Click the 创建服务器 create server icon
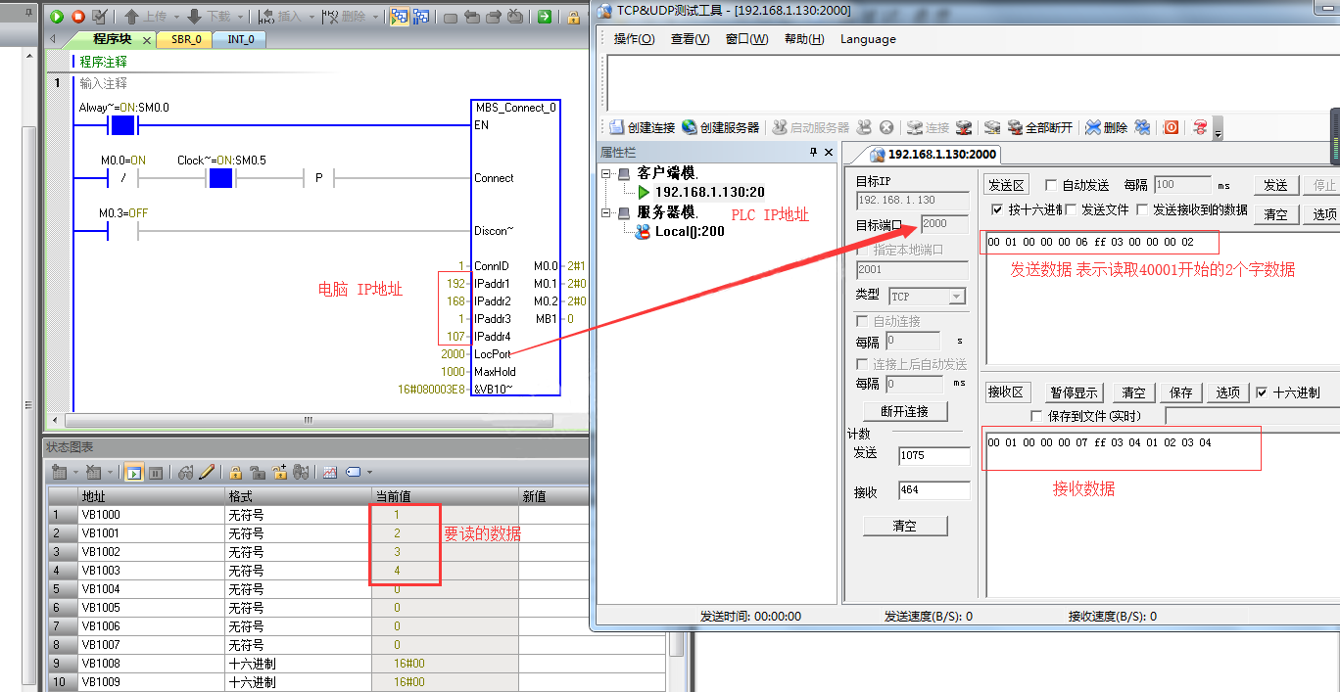This screenshot has height=692, width=1340. [x=720, y=127]
